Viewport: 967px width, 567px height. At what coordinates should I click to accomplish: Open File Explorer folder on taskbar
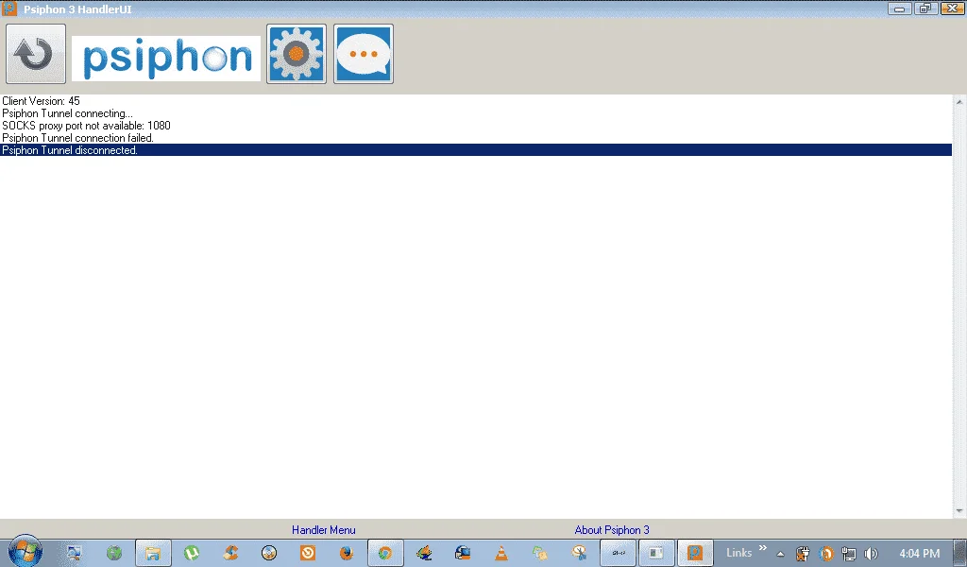coord(153,553)
